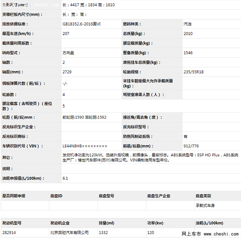Click the 整备质量(kg) label
The height and width of the screenshot is (238, 241).
[x=136, y=53]
